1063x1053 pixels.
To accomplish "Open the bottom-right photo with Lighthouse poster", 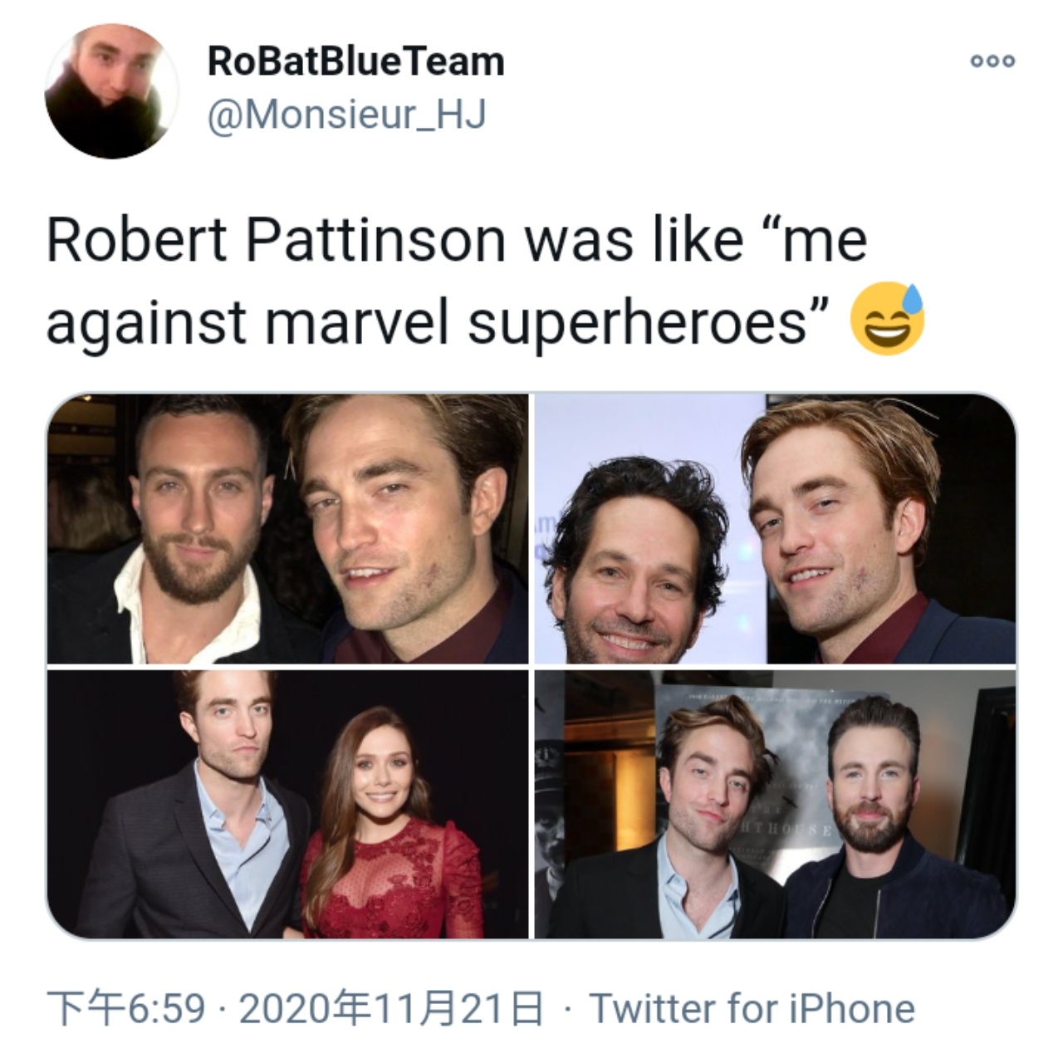I will 775,804.
